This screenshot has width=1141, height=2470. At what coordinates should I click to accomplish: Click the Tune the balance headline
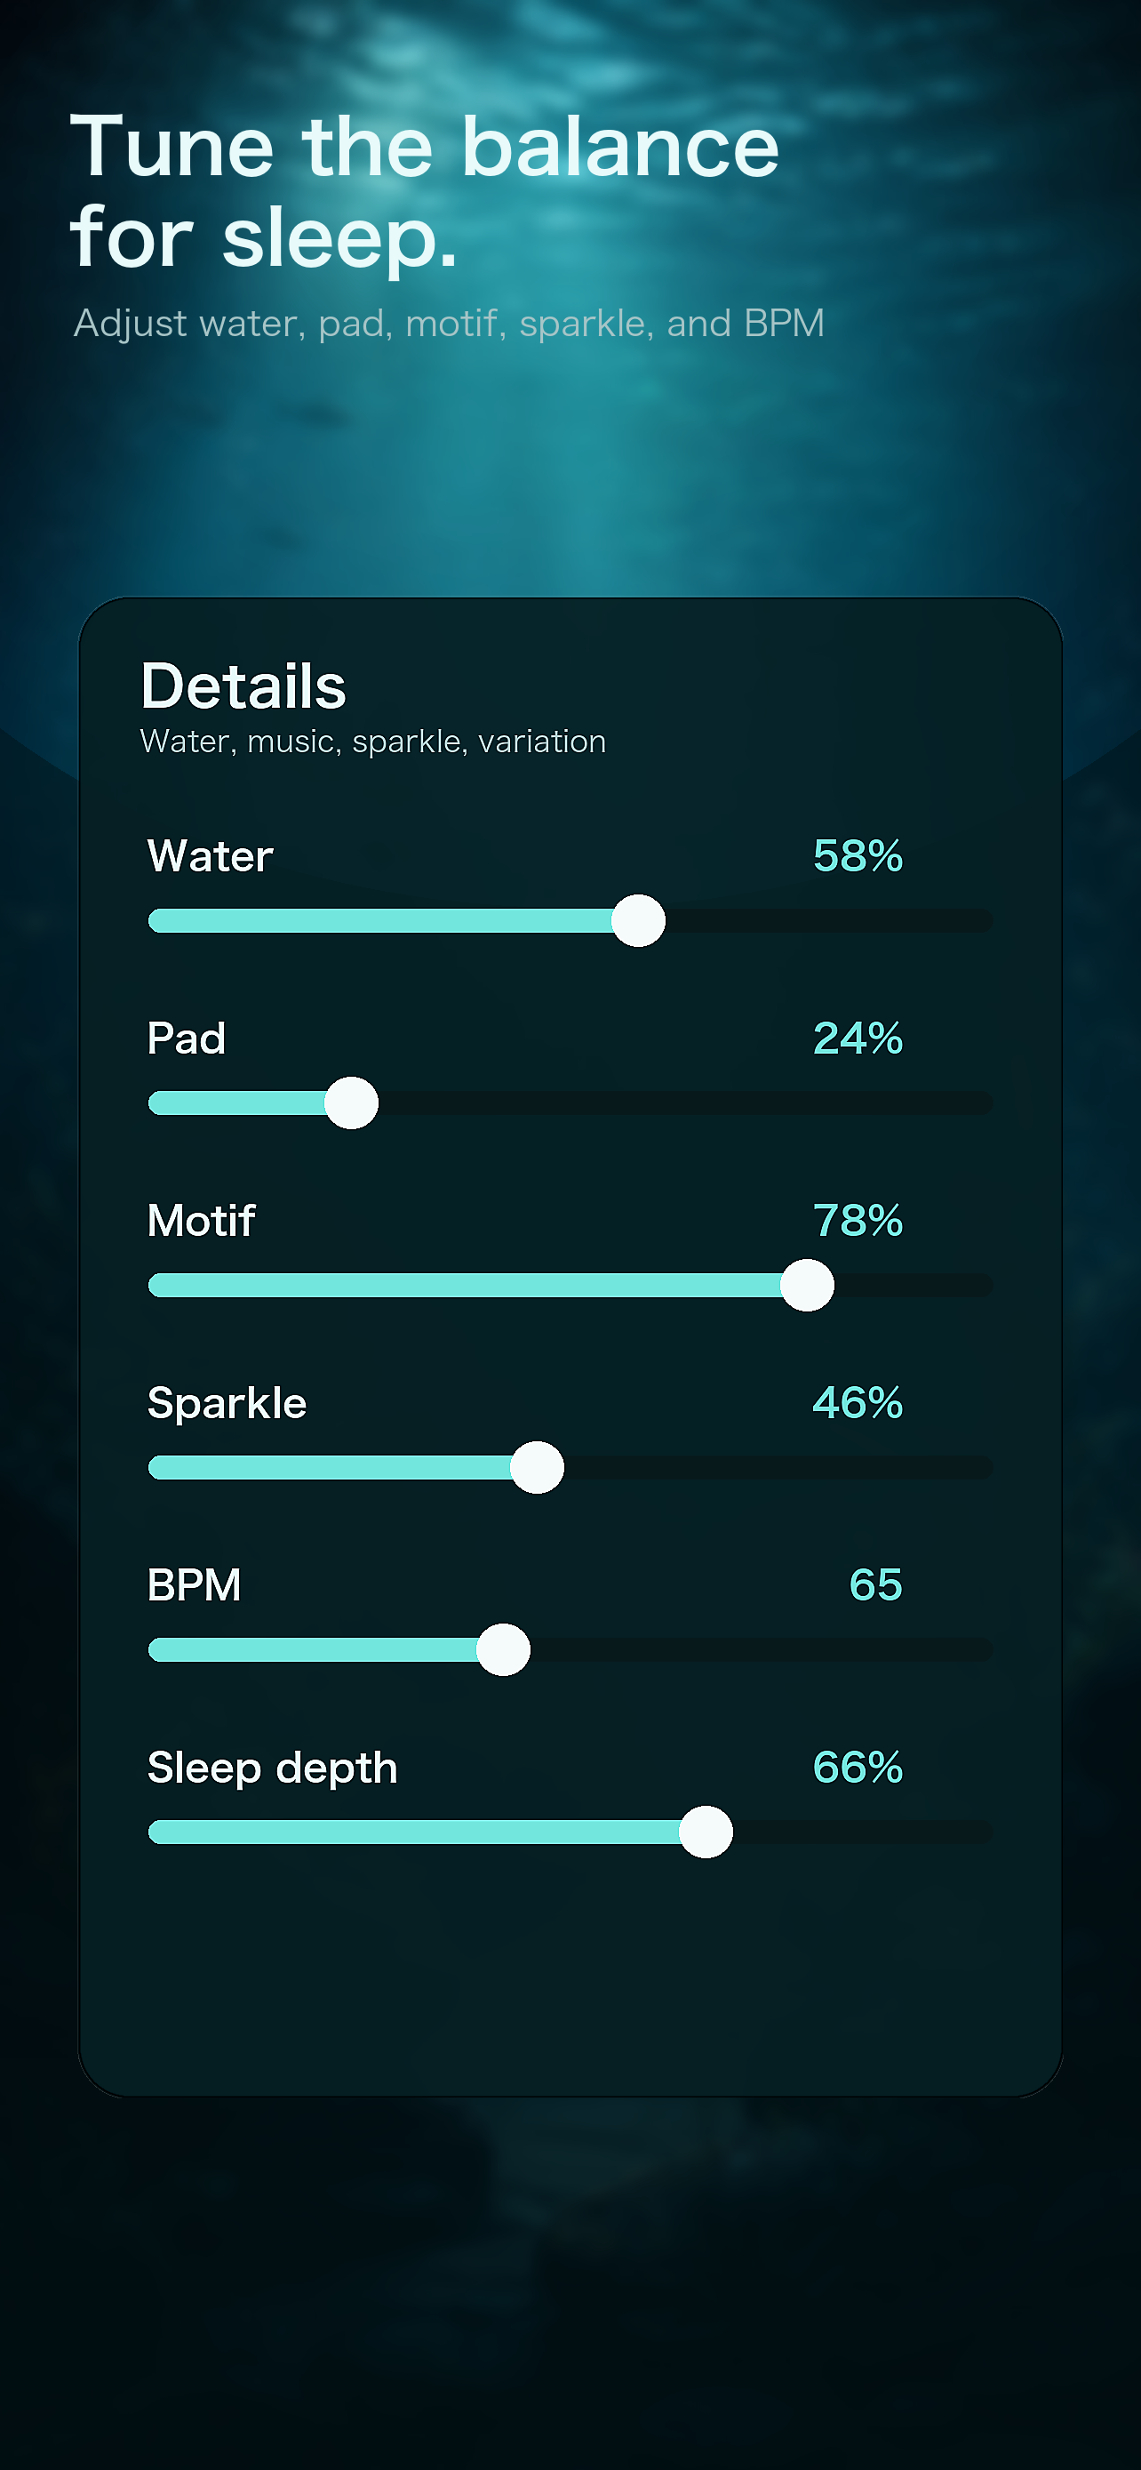425,192
